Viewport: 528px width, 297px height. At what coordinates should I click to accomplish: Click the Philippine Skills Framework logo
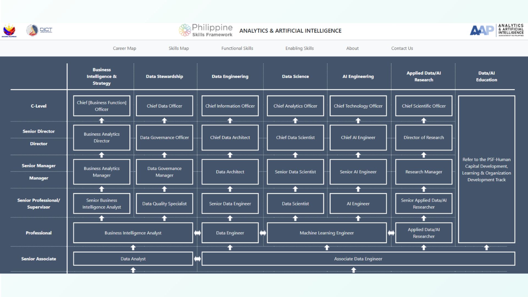point(206,30)
